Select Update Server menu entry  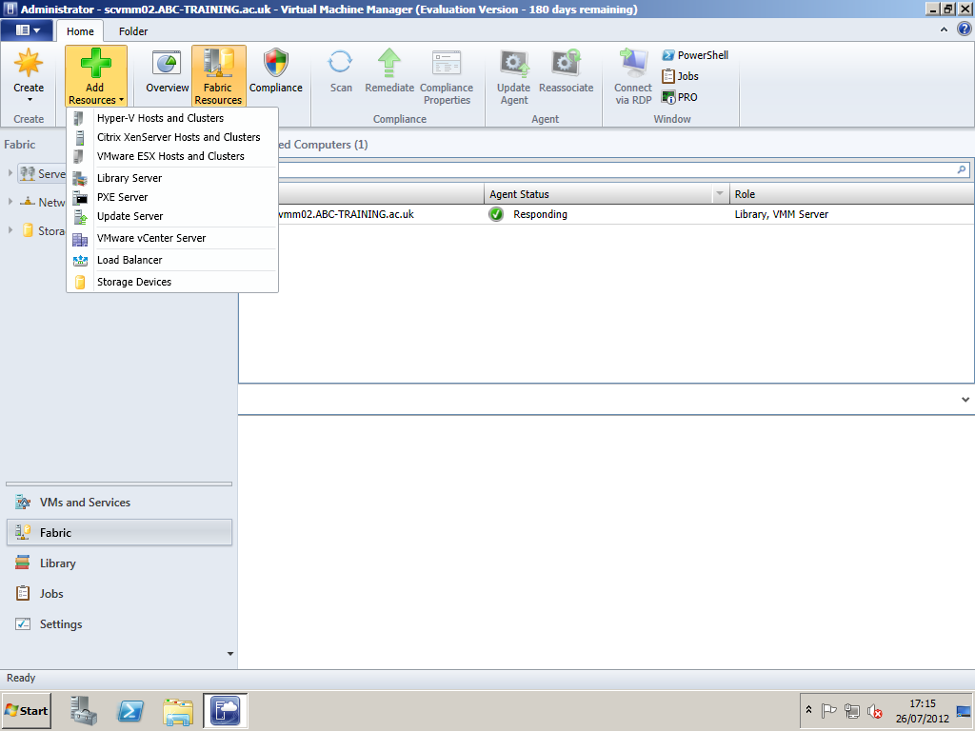click(172, 216)
